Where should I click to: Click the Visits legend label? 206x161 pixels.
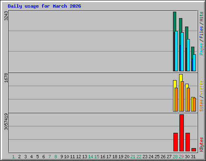click(201, 87)
